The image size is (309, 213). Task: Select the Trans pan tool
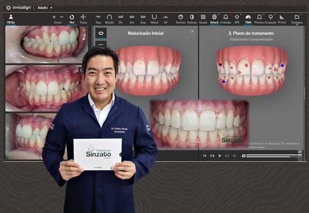pos(83,19)
